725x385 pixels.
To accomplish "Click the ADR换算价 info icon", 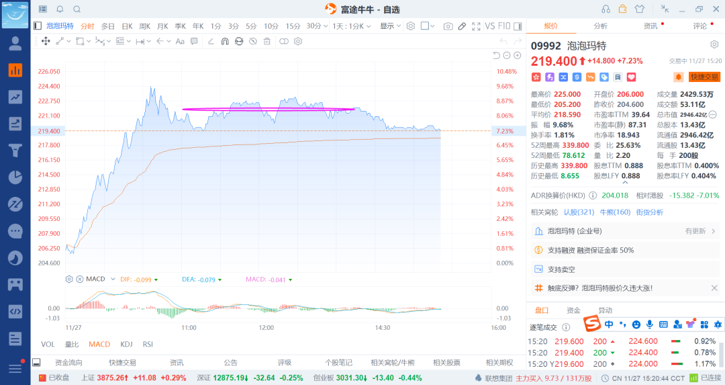I will point(593,196).
